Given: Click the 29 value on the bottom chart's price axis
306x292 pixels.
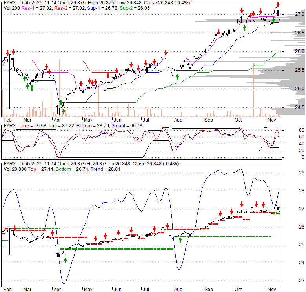Looking at the screenshot, I should click(291, 173).
